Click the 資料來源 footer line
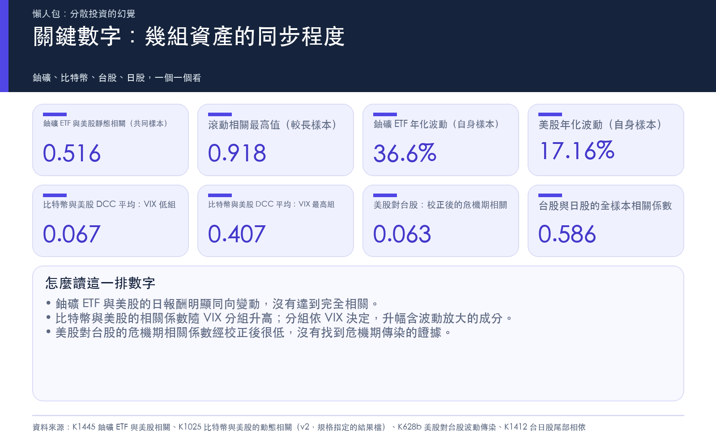The image size is (716, 447). coord(309,427)
